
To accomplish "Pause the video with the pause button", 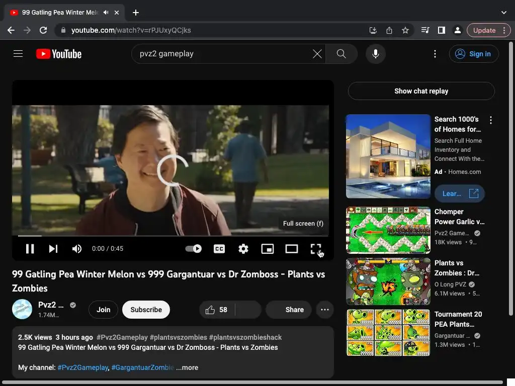I will [x=30, y=249].
